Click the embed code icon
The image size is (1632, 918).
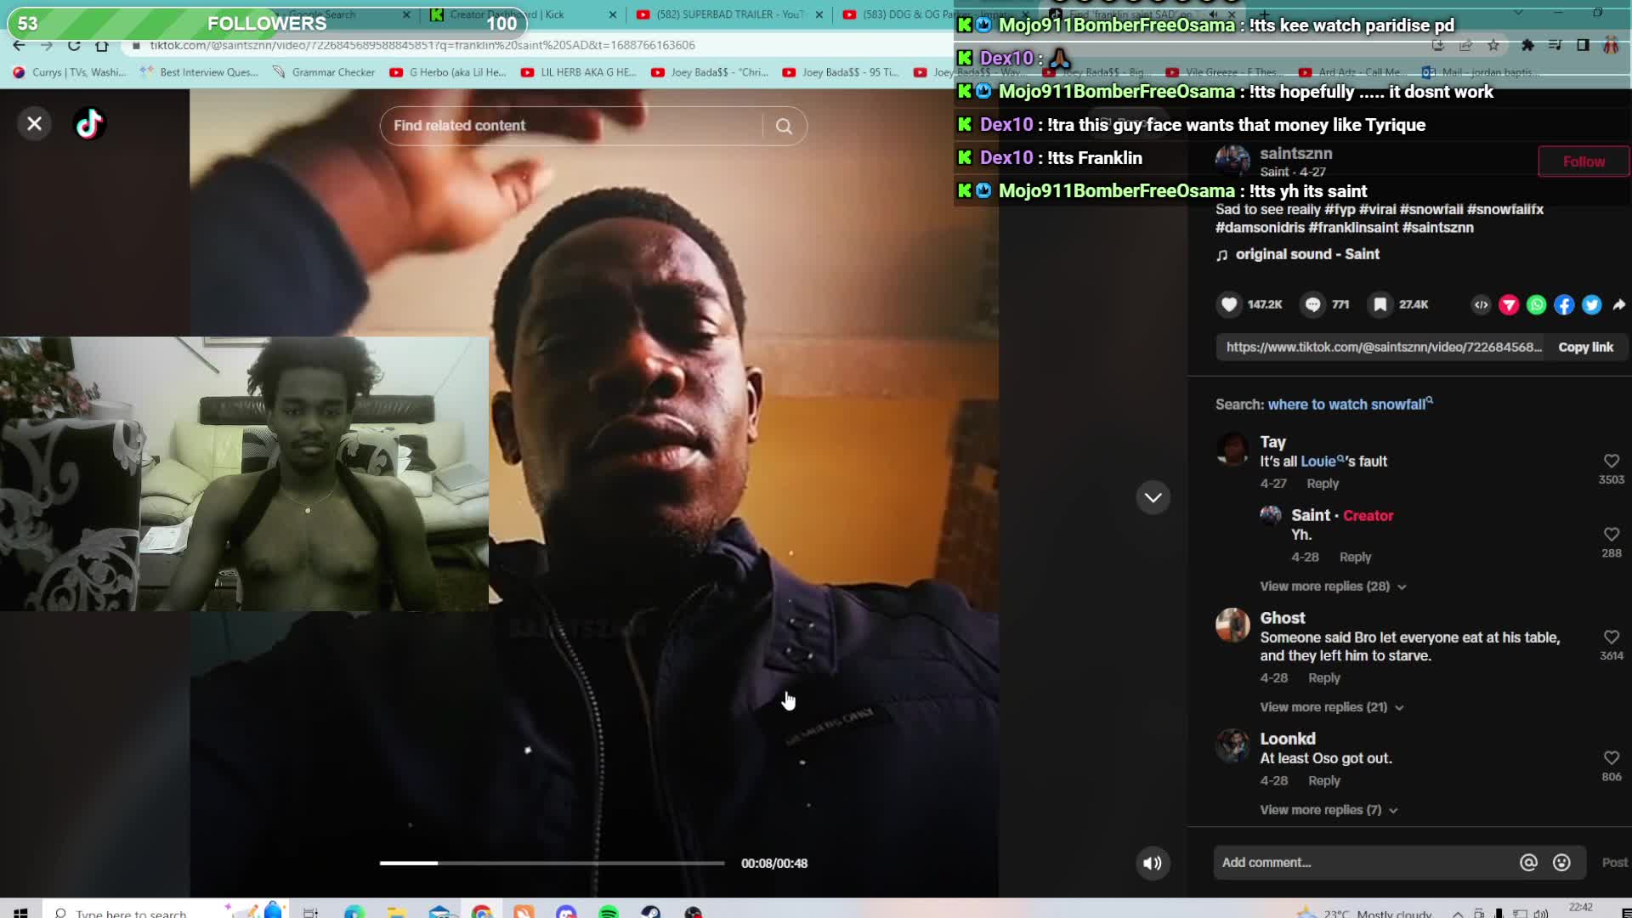click(x=1481, y=304)
